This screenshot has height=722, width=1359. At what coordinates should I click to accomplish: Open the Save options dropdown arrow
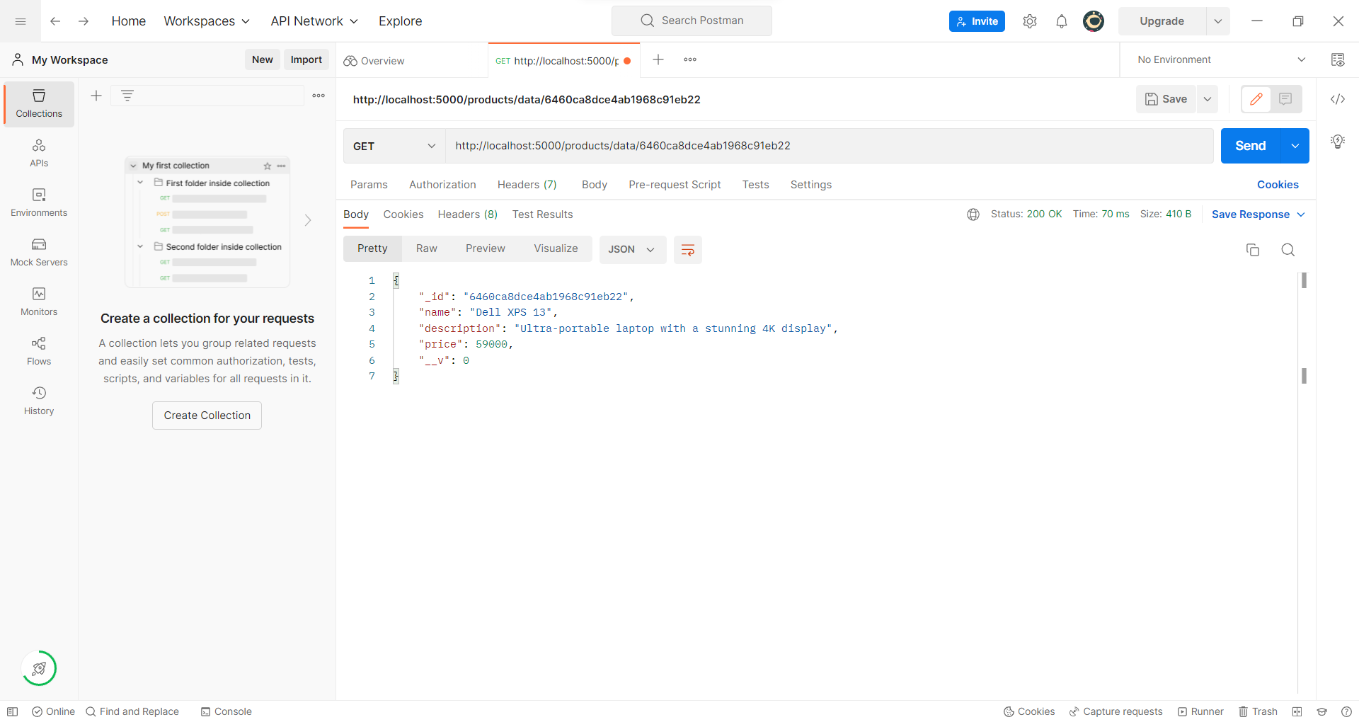(x=1208, y=99)
